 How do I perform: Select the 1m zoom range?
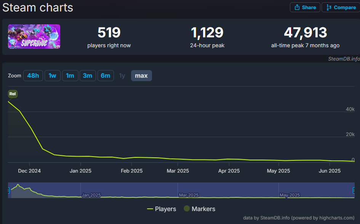pyautogui.click(x=70, y=75)
